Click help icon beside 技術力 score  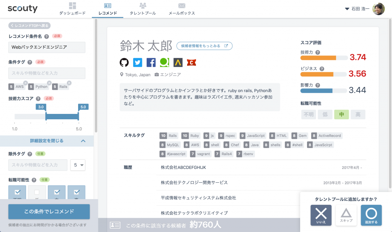[318, 52]
